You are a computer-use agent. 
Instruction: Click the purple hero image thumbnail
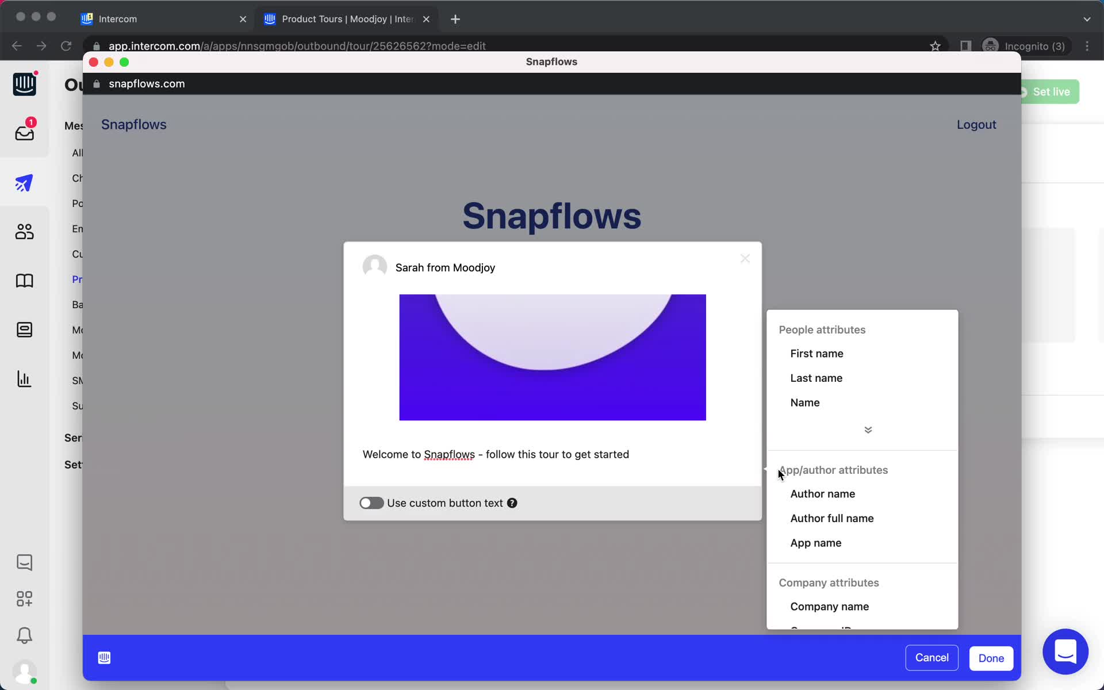point(551,357)
